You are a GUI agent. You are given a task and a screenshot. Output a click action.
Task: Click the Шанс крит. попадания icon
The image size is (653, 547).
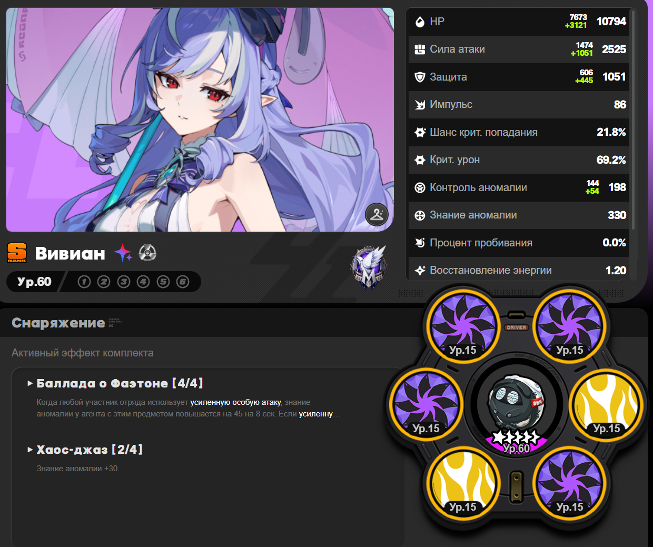[x=420, y=132]
